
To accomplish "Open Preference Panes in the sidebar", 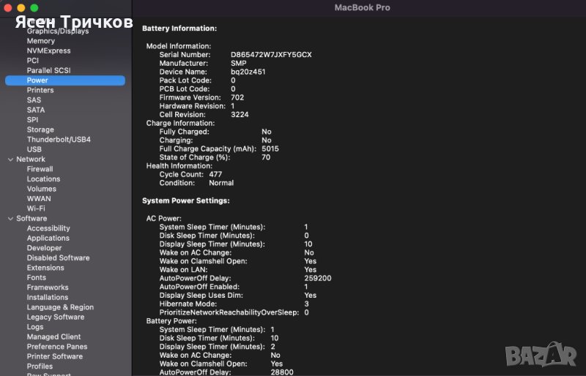I will coord(56,347).
